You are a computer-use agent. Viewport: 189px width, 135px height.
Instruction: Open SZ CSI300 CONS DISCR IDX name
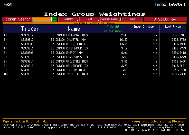69,48
